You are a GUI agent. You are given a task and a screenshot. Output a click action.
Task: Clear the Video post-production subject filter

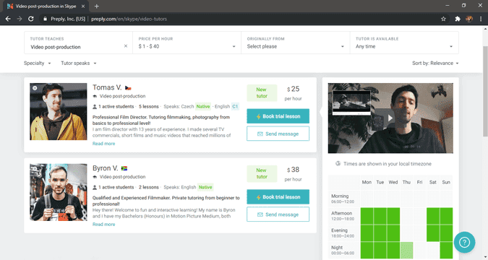pyautogui.click(x=126, y=46)
